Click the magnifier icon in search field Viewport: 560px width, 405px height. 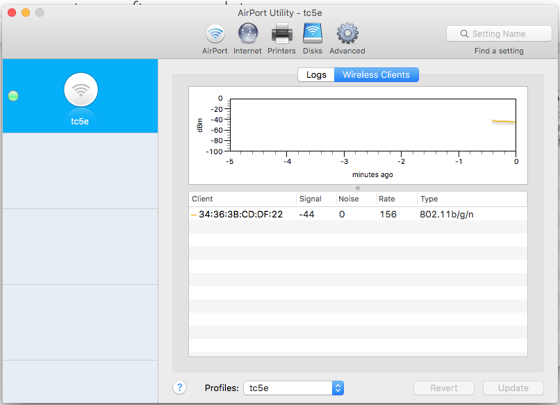point(464,33)
